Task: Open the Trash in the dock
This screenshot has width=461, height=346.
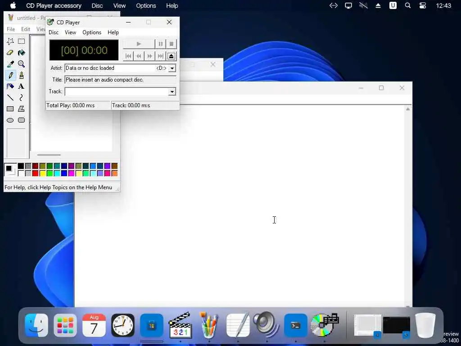Action: (x=425, y=325)
